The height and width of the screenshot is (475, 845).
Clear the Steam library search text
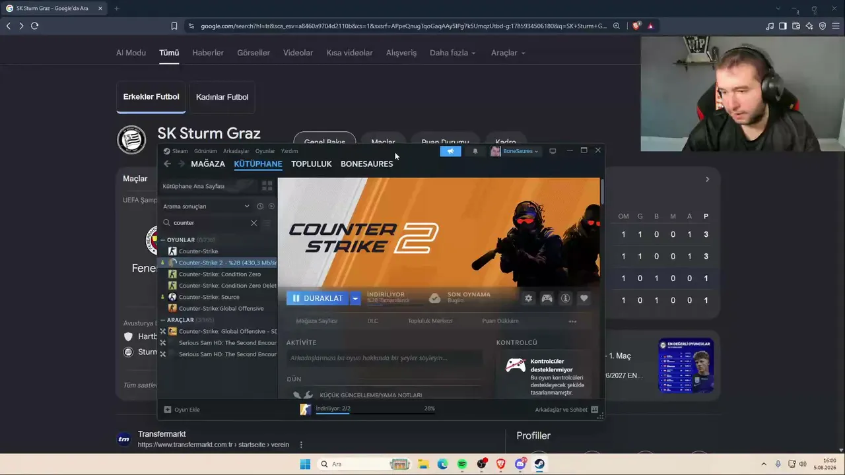click(x=253, y=223)
